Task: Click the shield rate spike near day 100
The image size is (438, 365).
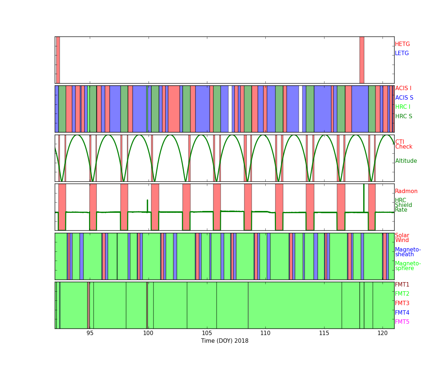Action: pos(147,205)
